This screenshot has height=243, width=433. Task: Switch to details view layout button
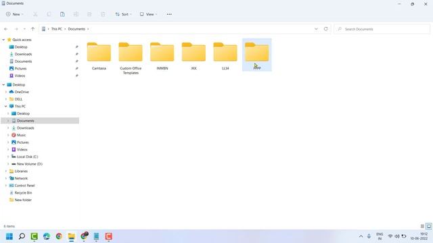[422, 226]
